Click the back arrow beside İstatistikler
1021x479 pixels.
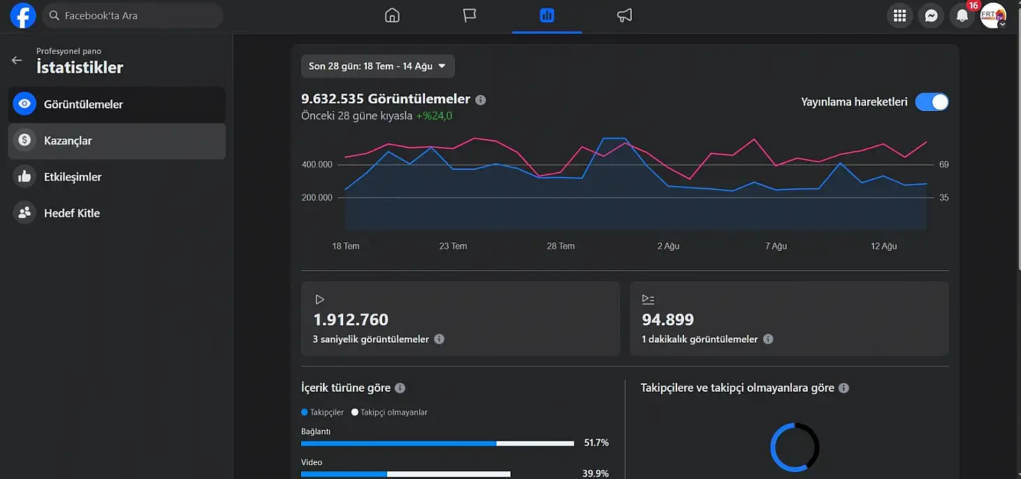coord(17,60)
